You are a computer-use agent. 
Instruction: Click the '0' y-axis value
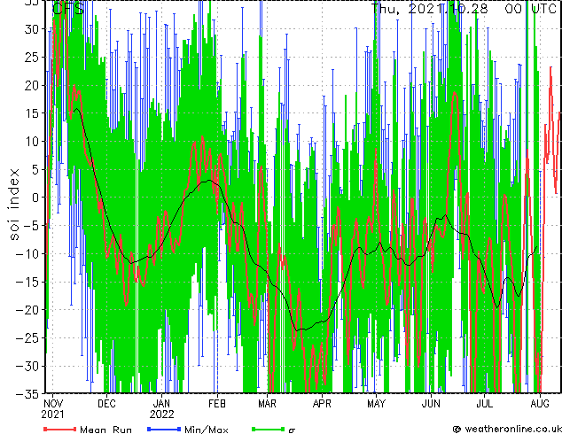[x=35, y=198]
